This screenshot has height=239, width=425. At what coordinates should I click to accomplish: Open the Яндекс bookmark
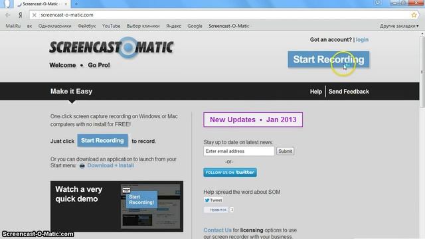[173, 26]
